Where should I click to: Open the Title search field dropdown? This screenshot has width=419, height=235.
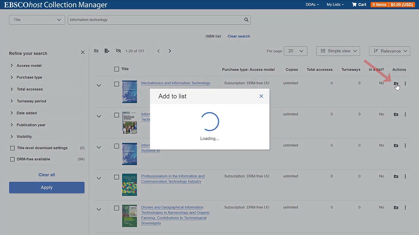coord(37,20)
